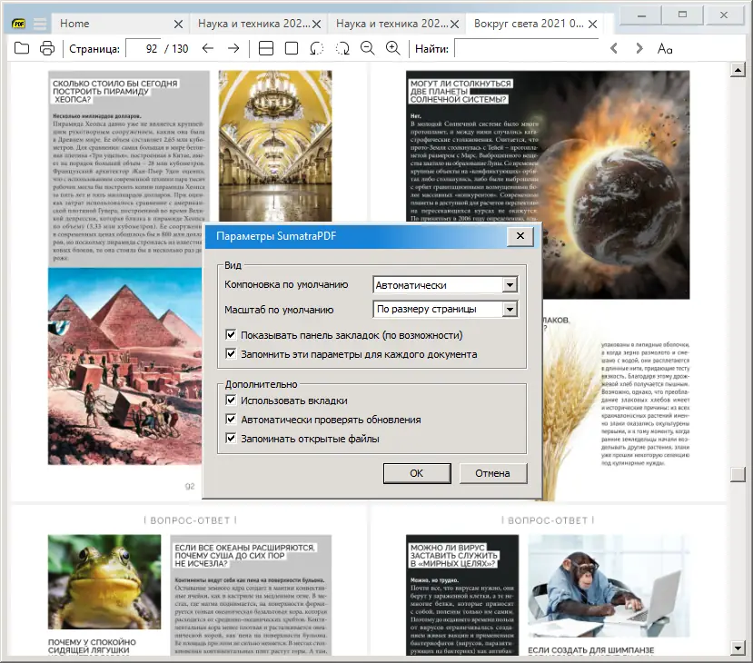Minimize the SumatraPDF window
The height and width of the screenshot is (663, 753).
click(x=641, y=15)
